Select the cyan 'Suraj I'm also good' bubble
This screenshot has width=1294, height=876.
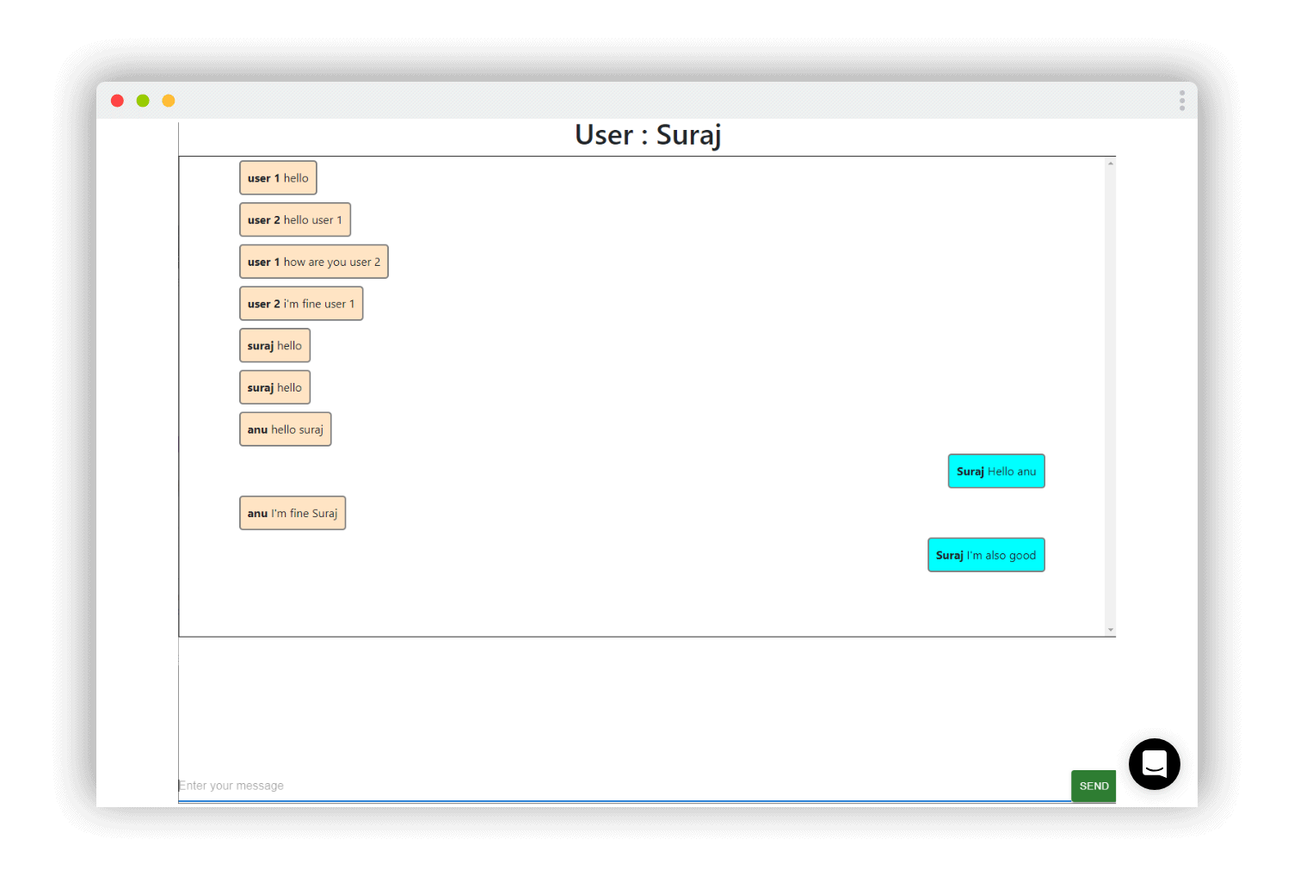986,555
